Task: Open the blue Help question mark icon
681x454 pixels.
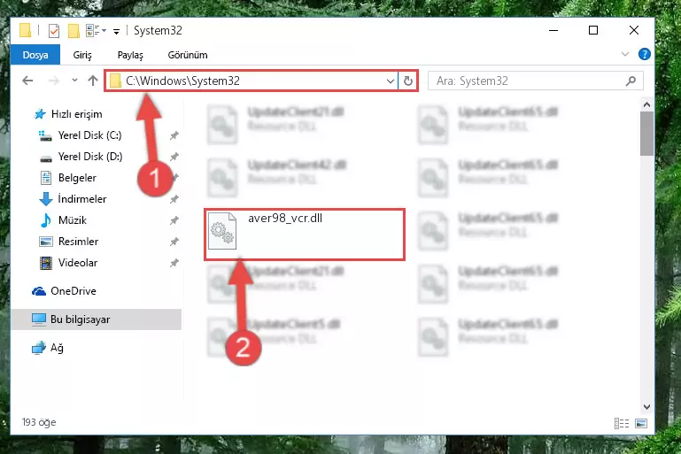Action: (645, 54)
